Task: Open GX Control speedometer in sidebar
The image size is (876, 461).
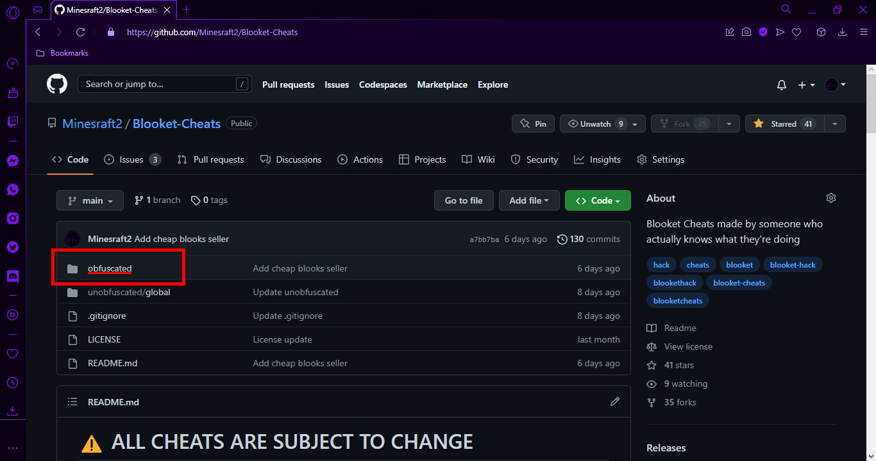Action: [x=12, y=64]
